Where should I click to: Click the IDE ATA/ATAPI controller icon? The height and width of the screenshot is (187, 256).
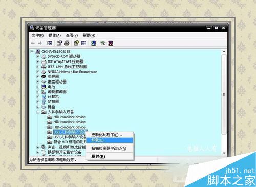[44, 61]
